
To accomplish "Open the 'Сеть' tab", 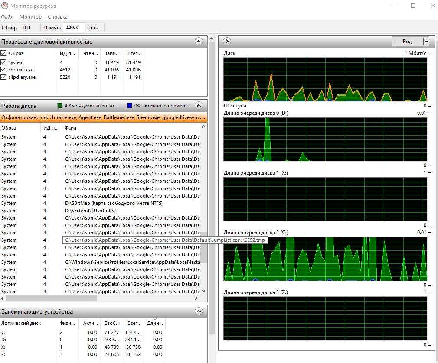I will tap(92, 27).
